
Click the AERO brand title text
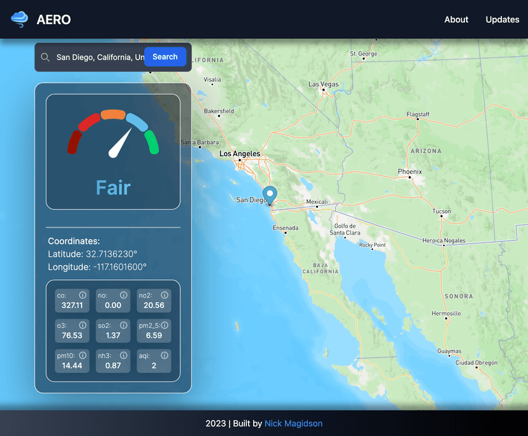(54, 20)
